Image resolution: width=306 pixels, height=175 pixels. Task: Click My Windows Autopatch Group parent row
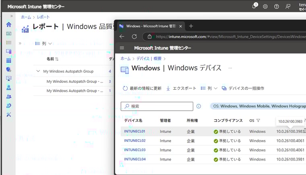pos(68,71)
